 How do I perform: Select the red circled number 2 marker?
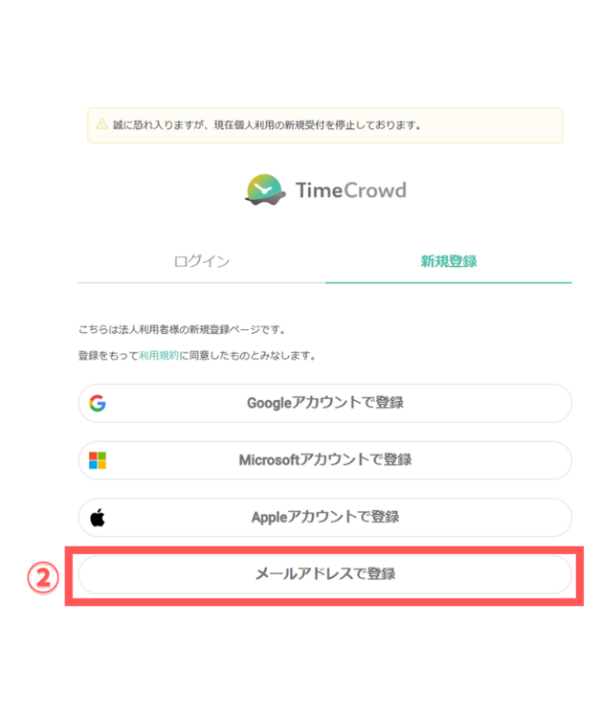pos(43,578)
